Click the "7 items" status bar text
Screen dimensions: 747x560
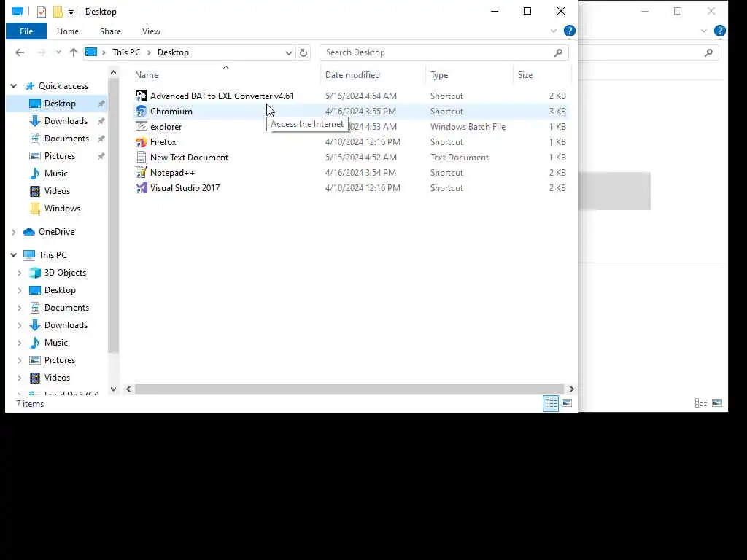pos(30,404)
